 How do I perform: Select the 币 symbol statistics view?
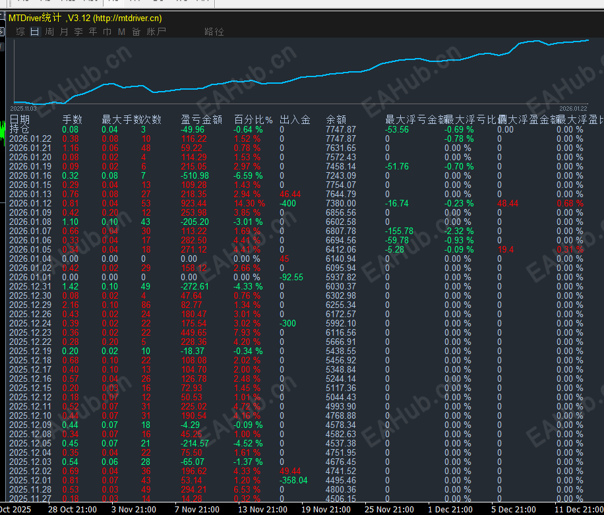(x=107, y=32)
